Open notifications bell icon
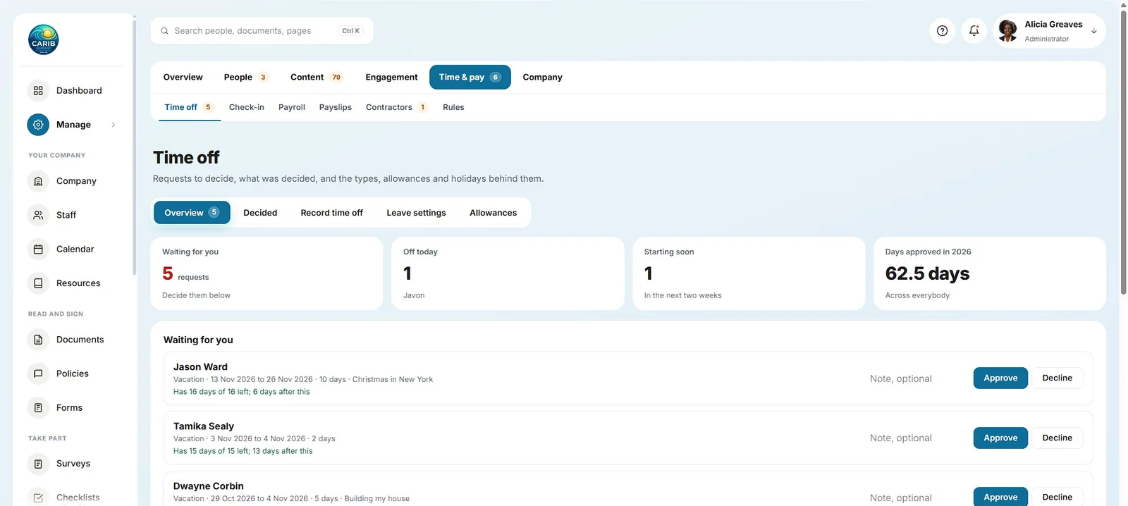The height and width of the screenshot is (506, 1128). click(x=974, y=30)
